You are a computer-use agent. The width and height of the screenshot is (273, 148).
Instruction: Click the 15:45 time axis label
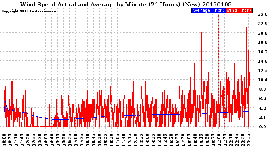[165, 140]
